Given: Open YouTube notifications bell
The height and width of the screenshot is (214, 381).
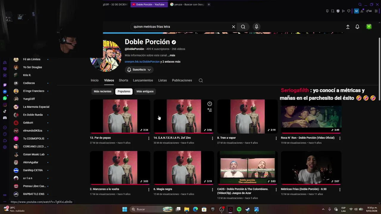Looking at the screenshot, I should tap(357, 27).
